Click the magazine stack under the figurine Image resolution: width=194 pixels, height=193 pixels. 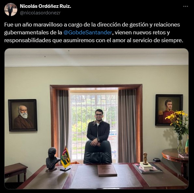tap(148, 168)
